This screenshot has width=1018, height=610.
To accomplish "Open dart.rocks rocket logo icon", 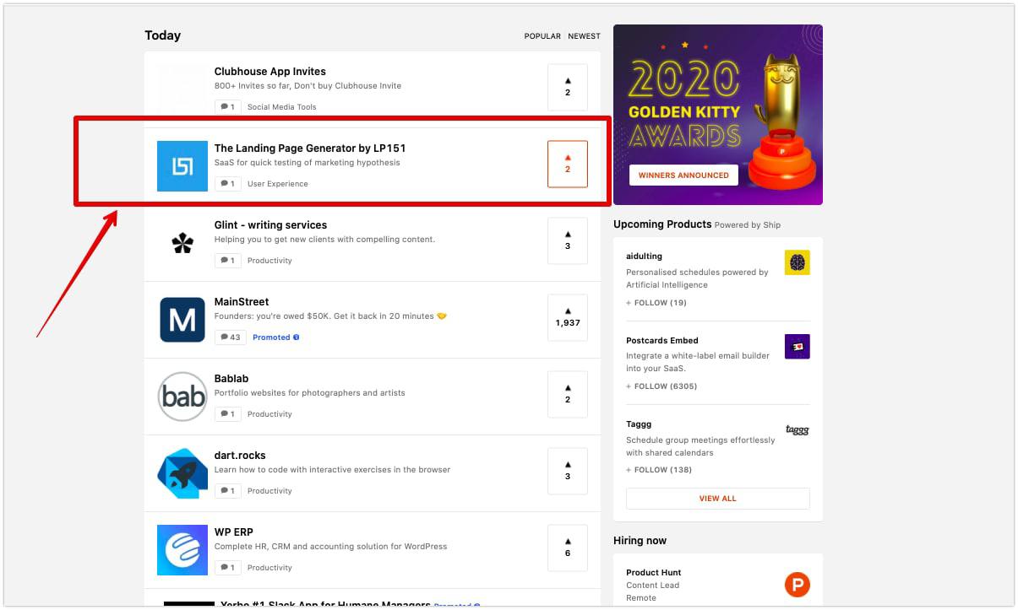I will click(182, 473).
